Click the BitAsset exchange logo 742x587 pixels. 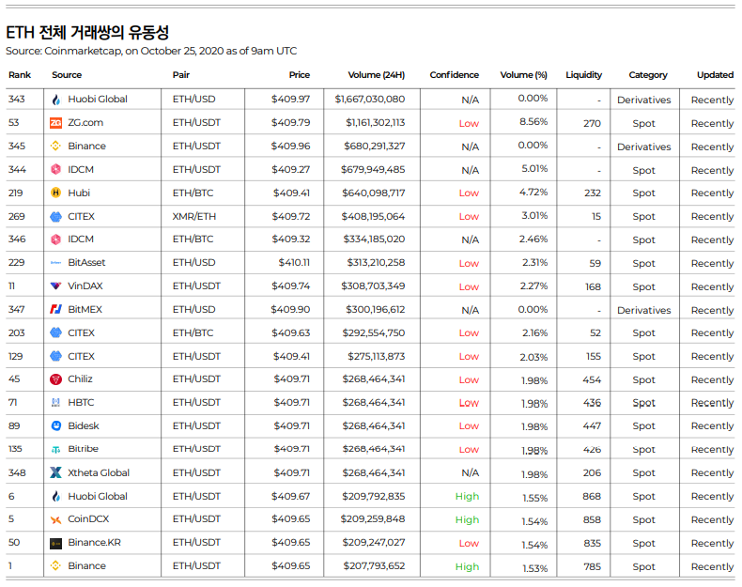[55, 263]
